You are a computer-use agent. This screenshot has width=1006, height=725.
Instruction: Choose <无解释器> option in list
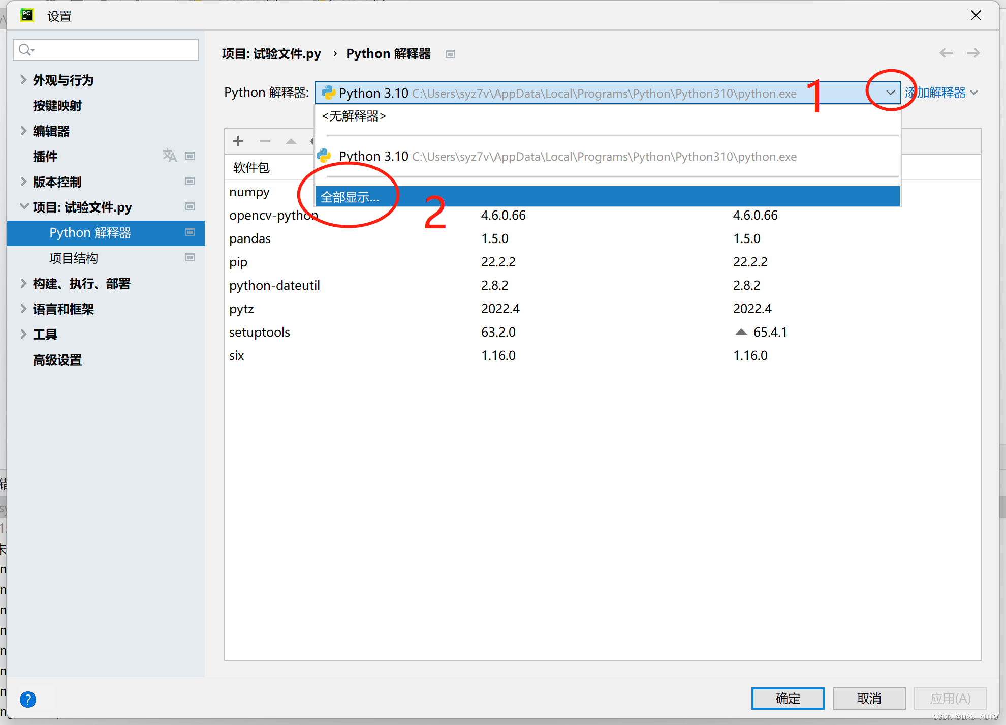pos(354,116)
